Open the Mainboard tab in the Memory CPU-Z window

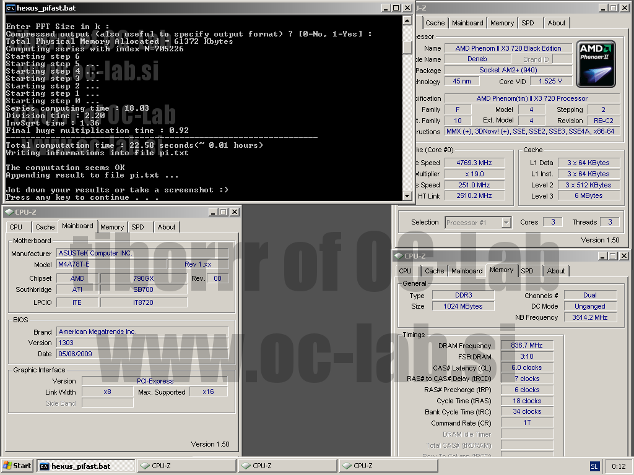click(x=467, y=271)
